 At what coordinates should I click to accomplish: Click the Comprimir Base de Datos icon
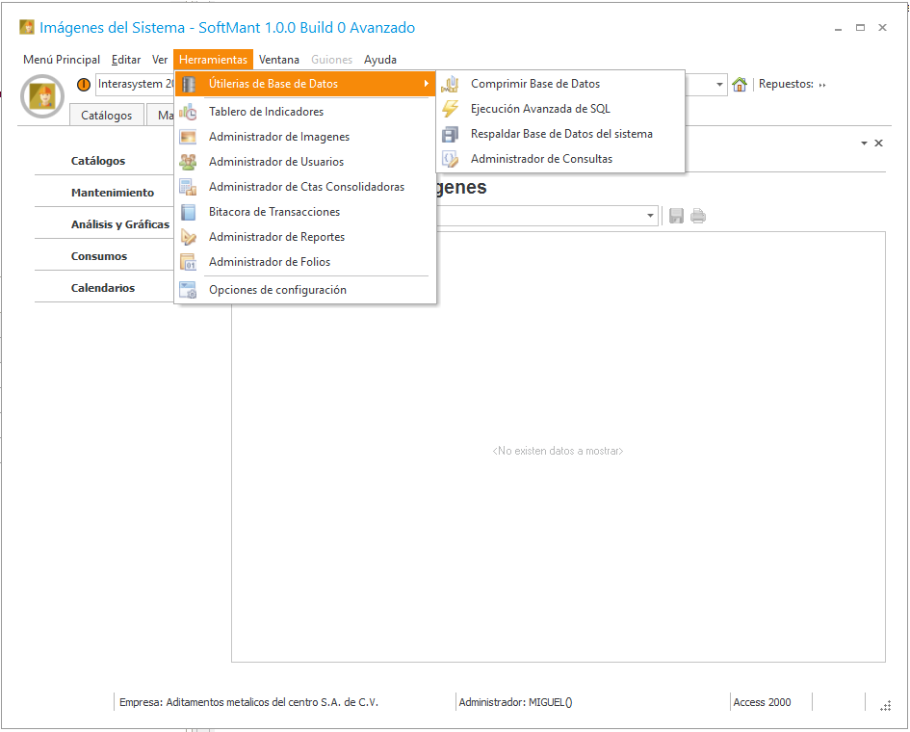450,85
